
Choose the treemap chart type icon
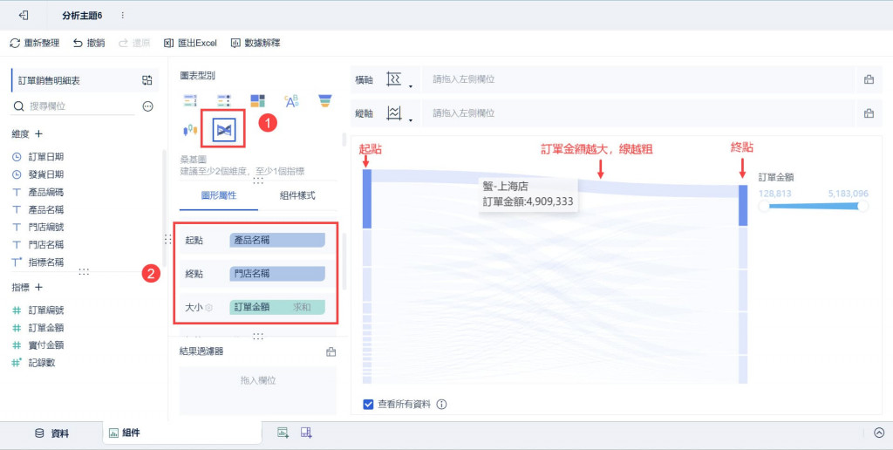257,101
